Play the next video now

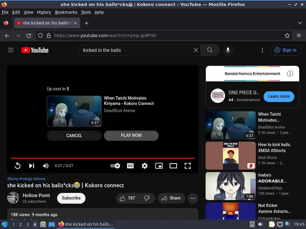click(x=131, y=136)
